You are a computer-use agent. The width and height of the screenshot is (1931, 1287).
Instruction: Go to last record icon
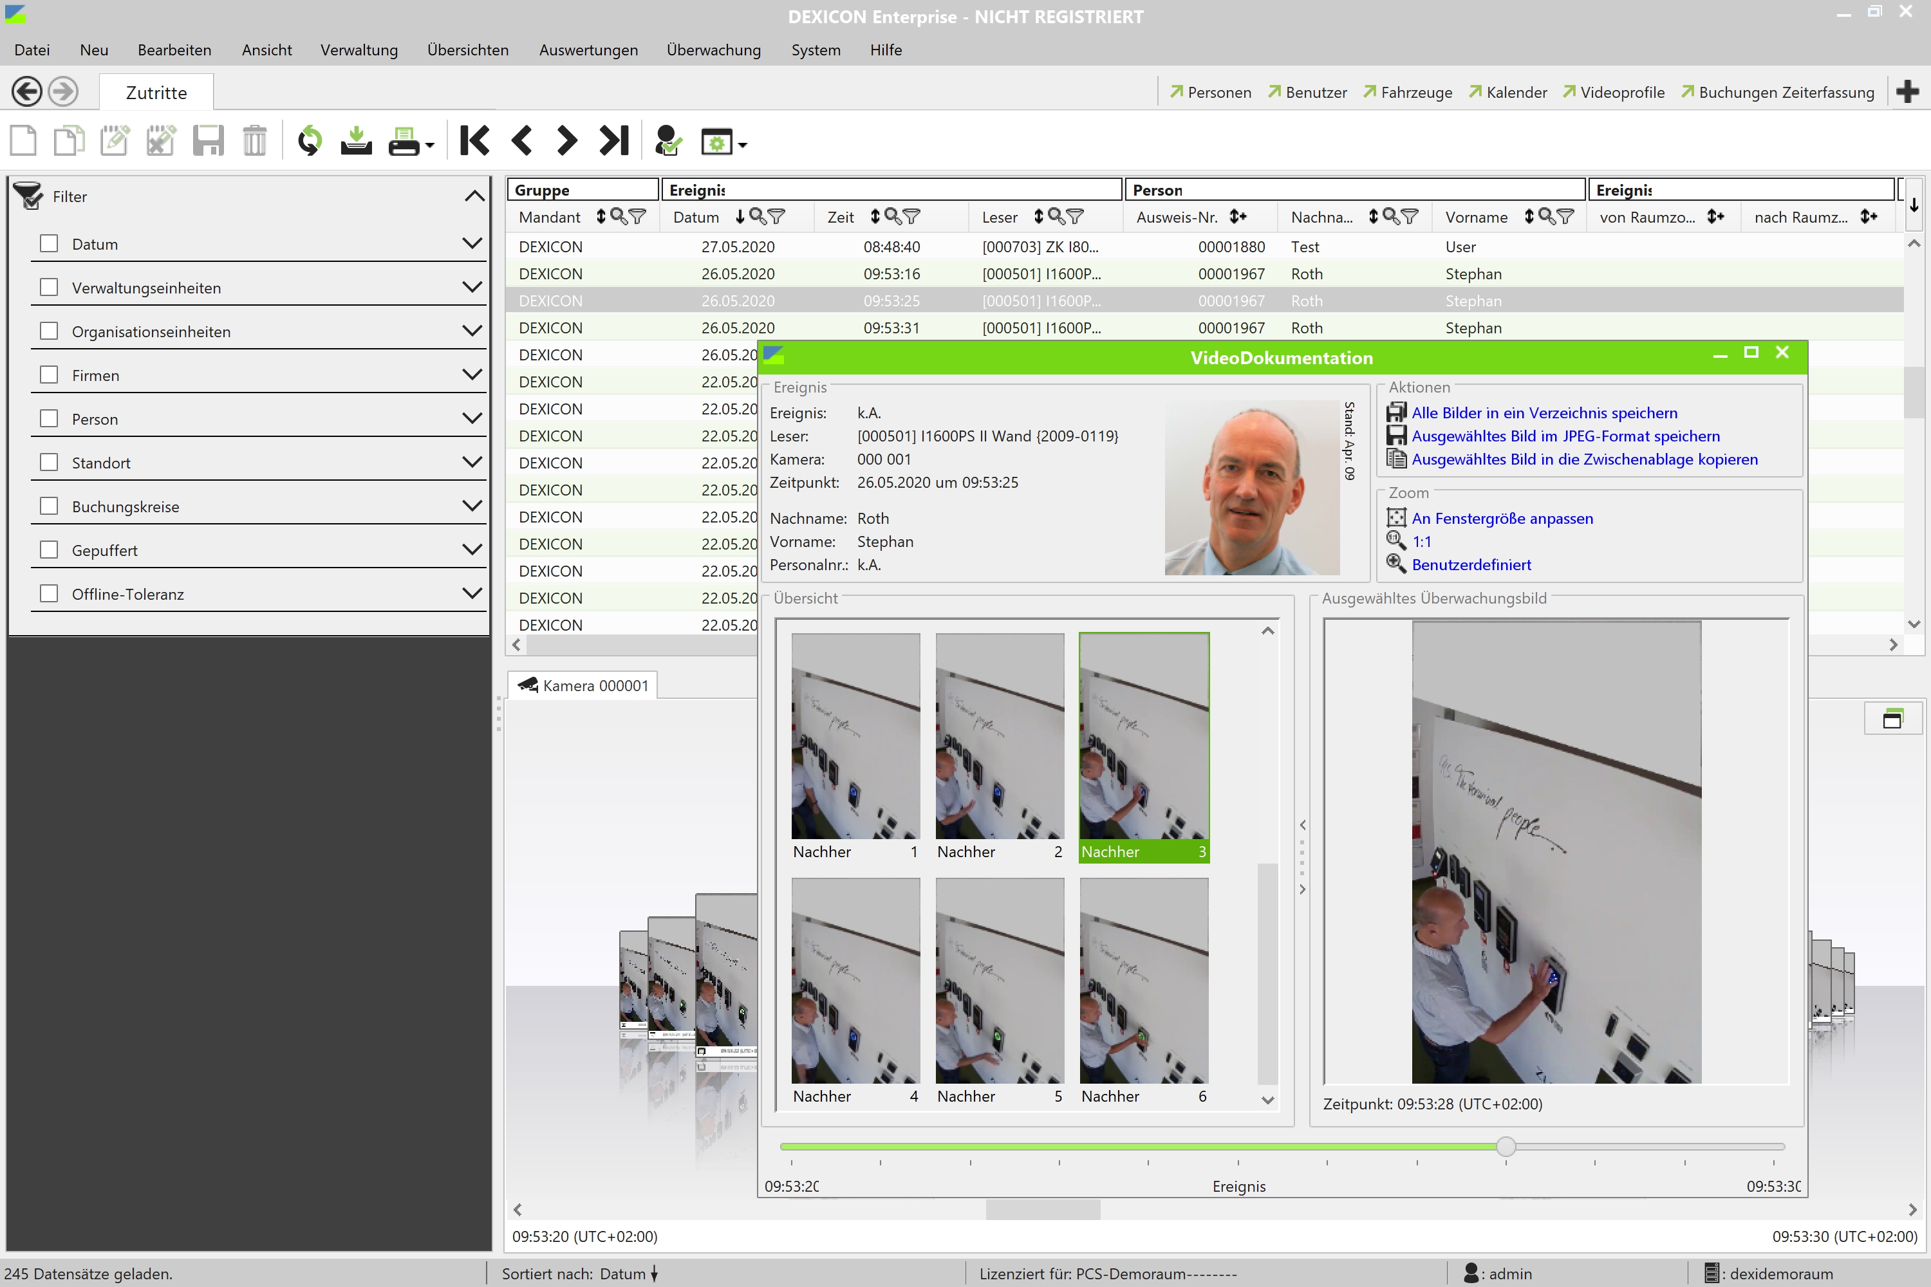tap(614, 141)
